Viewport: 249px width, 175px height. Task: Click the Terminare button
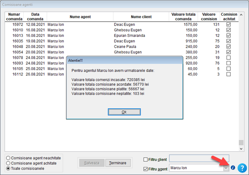pyautogui.click(x=117, y=163)
